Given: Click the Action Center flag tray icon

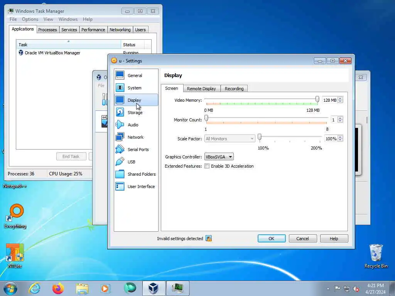Looking at the screenshot, I should coord(337,289).
